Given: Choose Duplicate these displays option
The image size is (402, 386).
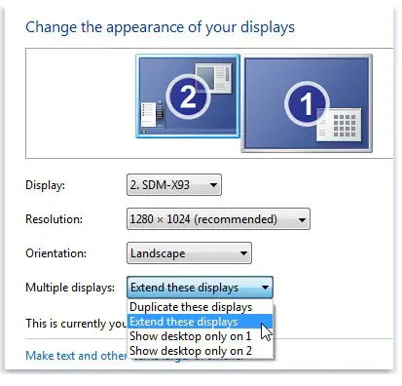Looking at the screenshot, I should 201,307.
